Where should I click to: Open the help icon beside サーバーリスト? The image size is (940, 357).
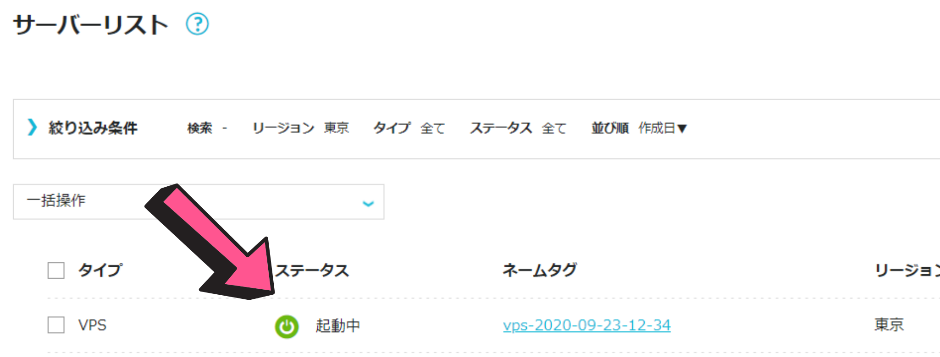tap(197, 24)
